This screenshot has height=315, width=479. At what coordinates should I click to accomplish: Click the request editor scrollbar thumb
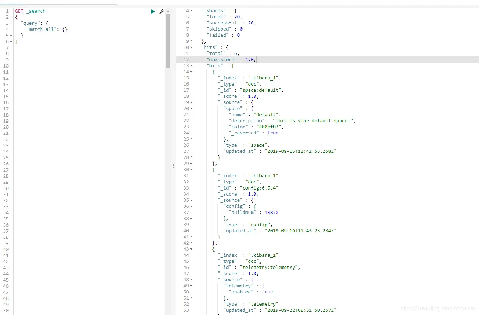(168, 41)
